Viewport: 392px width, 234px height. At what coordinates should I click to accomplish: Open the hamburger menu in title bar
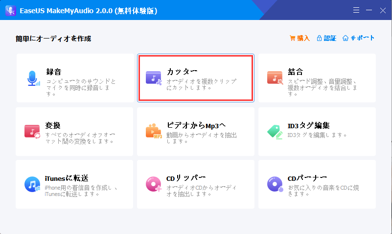(x=356, y=10)
